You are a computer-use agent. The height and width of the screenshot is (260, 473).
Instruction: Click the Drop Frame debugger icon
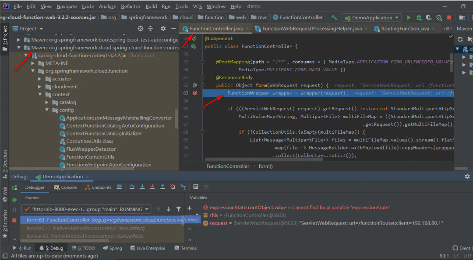coord(173,187)
